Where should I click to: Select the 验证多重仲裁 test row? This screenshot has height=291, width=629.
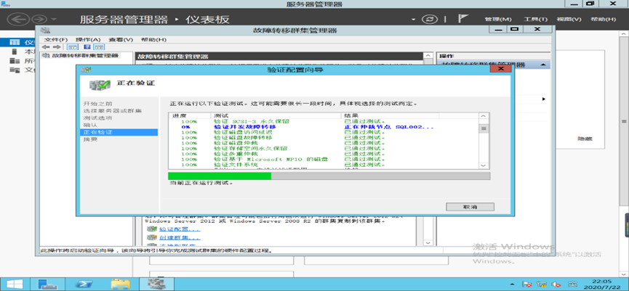tap(324, 154)
